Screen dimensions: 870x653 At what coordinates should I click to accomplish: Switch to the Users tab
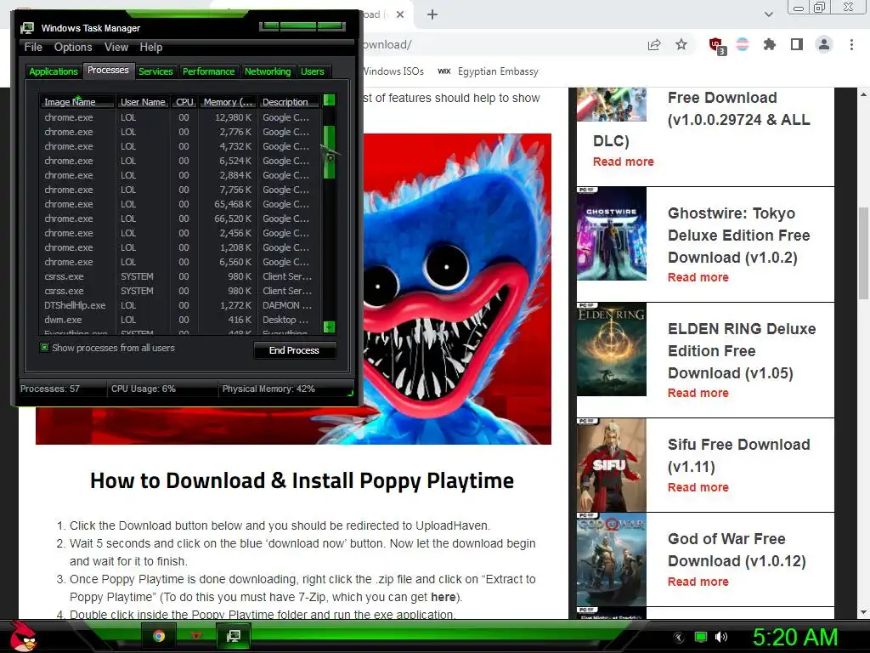click(x=313, y=71)
